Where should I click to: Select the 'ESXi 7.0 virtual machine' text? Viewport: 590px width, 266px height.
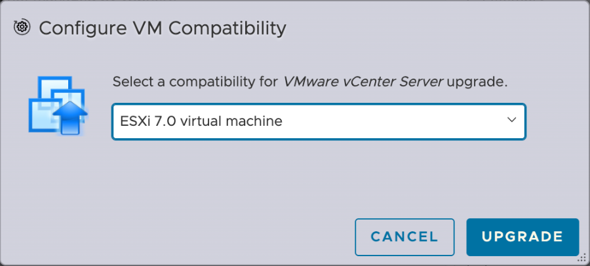tap(201, 121)
